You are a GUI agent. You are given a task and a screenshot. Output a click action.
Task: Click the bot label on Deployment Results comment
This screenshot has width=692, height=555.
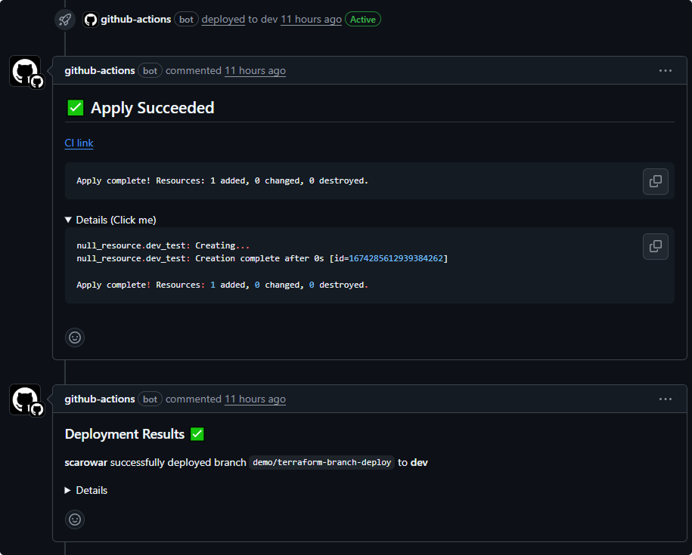pos(150,399)
